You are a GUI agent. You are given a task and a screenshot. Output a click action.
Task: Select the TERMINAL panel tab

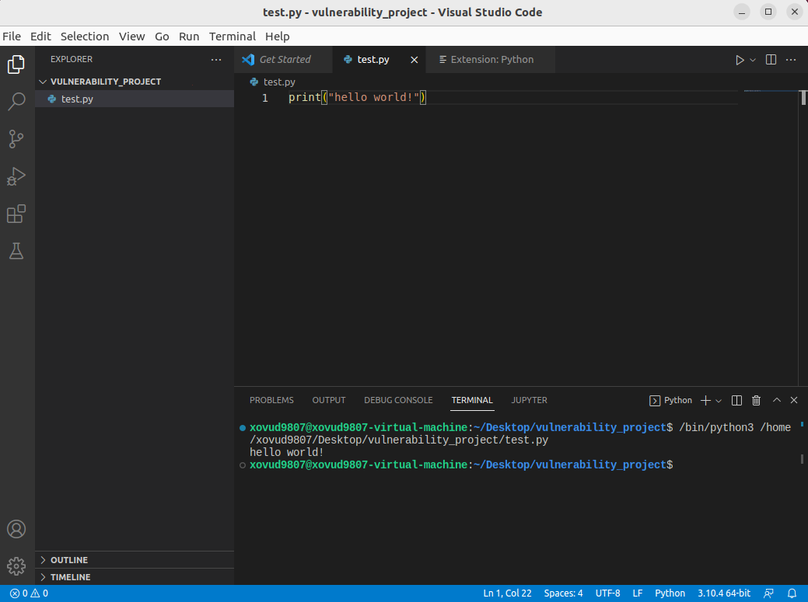point(472,400)
